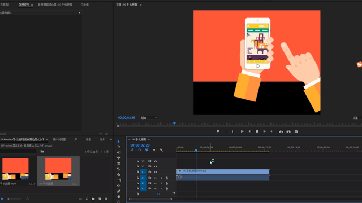Add marker in timeline header
The width and height of the screenshot is (362, 203).
pyautogui.click(x=154, y=150)
